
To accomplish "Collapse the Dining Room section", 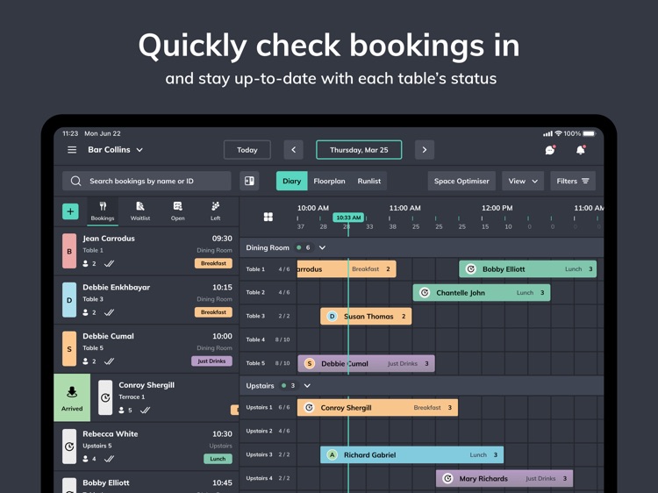I will (x=322, y=247).
